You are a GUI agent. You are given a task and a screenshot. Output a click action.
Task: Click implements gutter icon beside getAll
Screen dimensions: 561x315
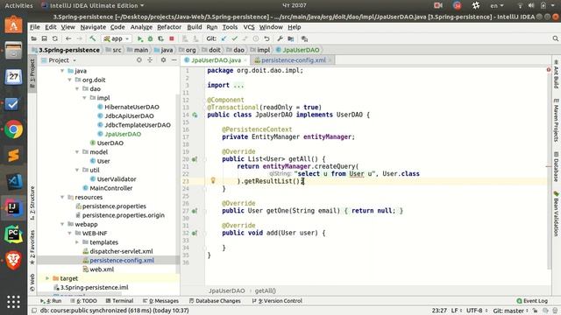click(x=195, y=159)
